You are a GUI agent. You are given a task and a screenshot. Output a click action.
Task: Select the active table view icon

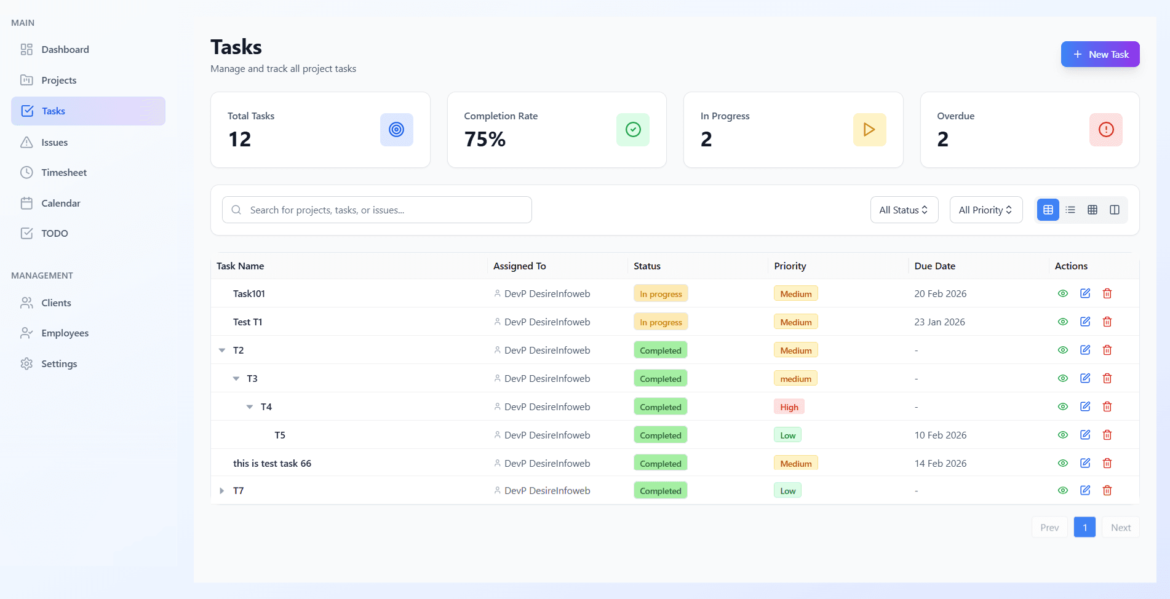pos(1048,210)
